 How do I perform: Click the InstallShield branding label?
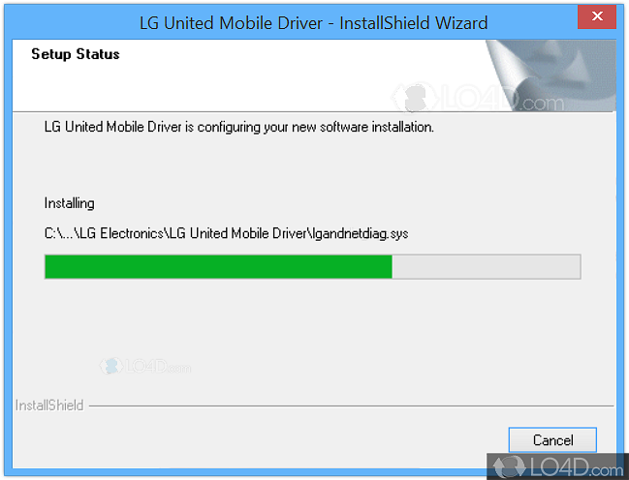tap(49, 405)
